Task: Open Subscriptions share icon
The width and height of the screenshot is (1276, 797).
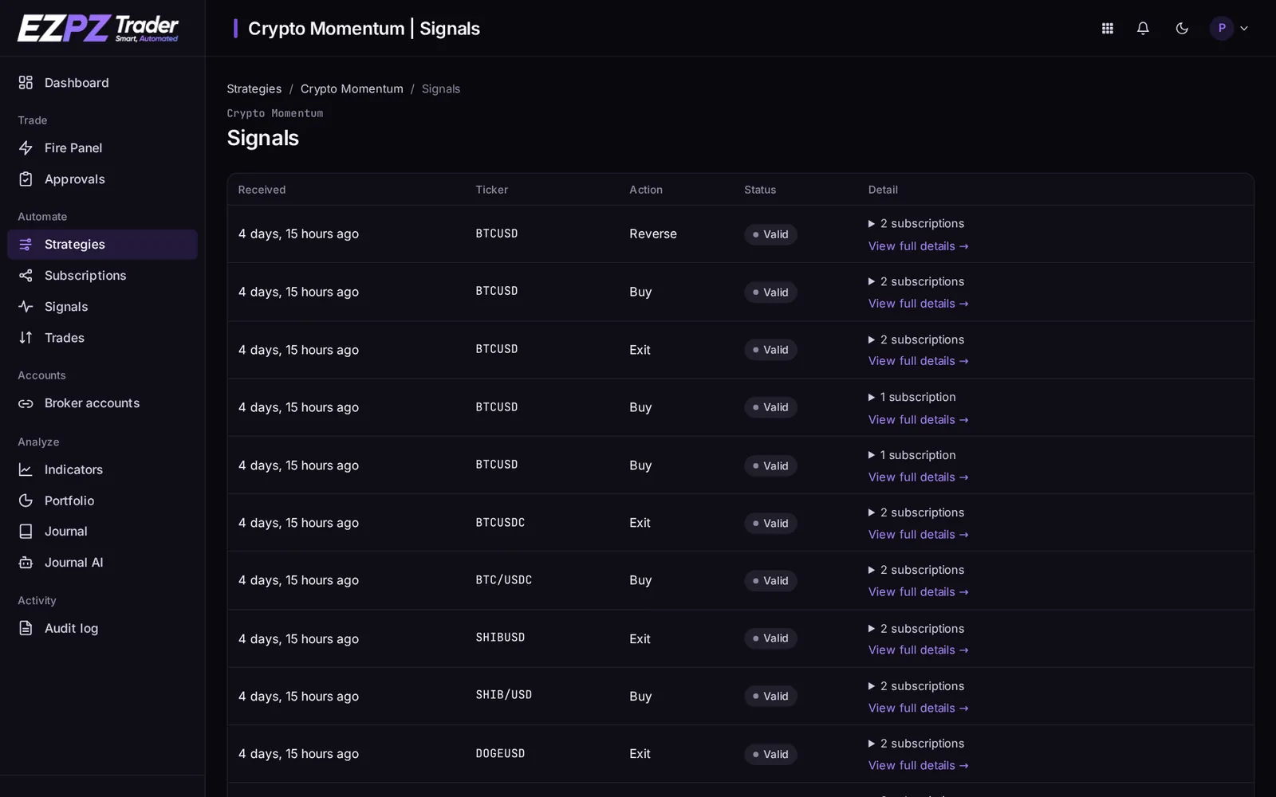Action: tap(26, 276)
